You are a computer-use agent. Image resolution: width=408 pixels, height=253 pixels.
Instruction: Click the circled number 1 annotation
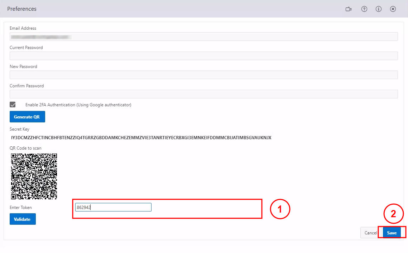(279, 209)
